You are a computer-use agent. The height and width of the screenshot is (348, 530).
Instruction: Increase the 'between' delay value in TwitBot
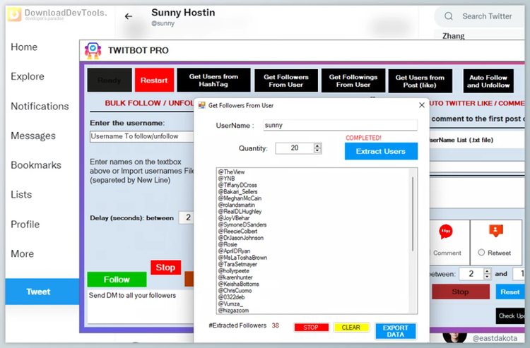[487, 271]
